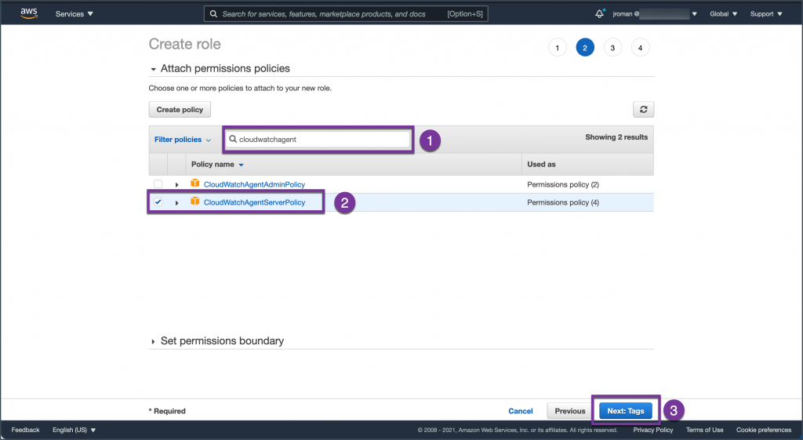The image size is (803, 440).
Task: Click the CloudWatchAgentServerPolicy orange box icon
Action: (195, 202)
